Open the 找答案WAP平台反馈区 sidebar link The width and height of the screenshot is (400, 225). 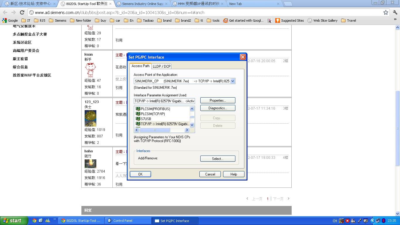[32, 75]
